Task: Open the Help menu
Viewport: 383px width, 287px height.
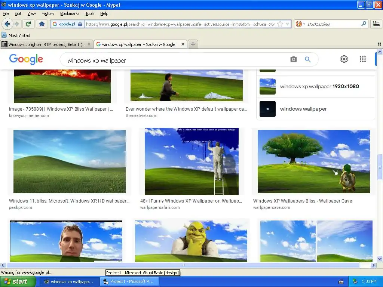Action: tap(104, 14)
